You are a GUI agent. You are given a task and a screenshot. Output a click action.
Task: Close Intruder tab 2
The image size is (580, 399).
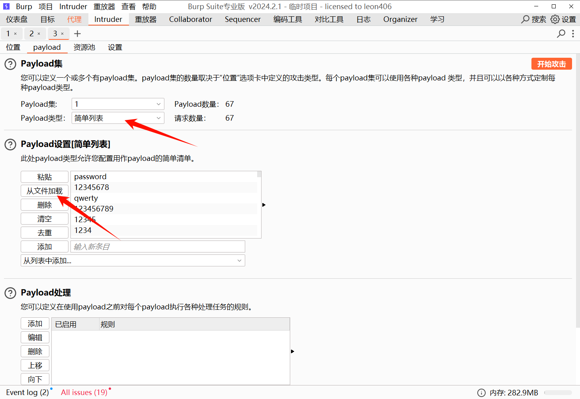[x=39, y=34]
